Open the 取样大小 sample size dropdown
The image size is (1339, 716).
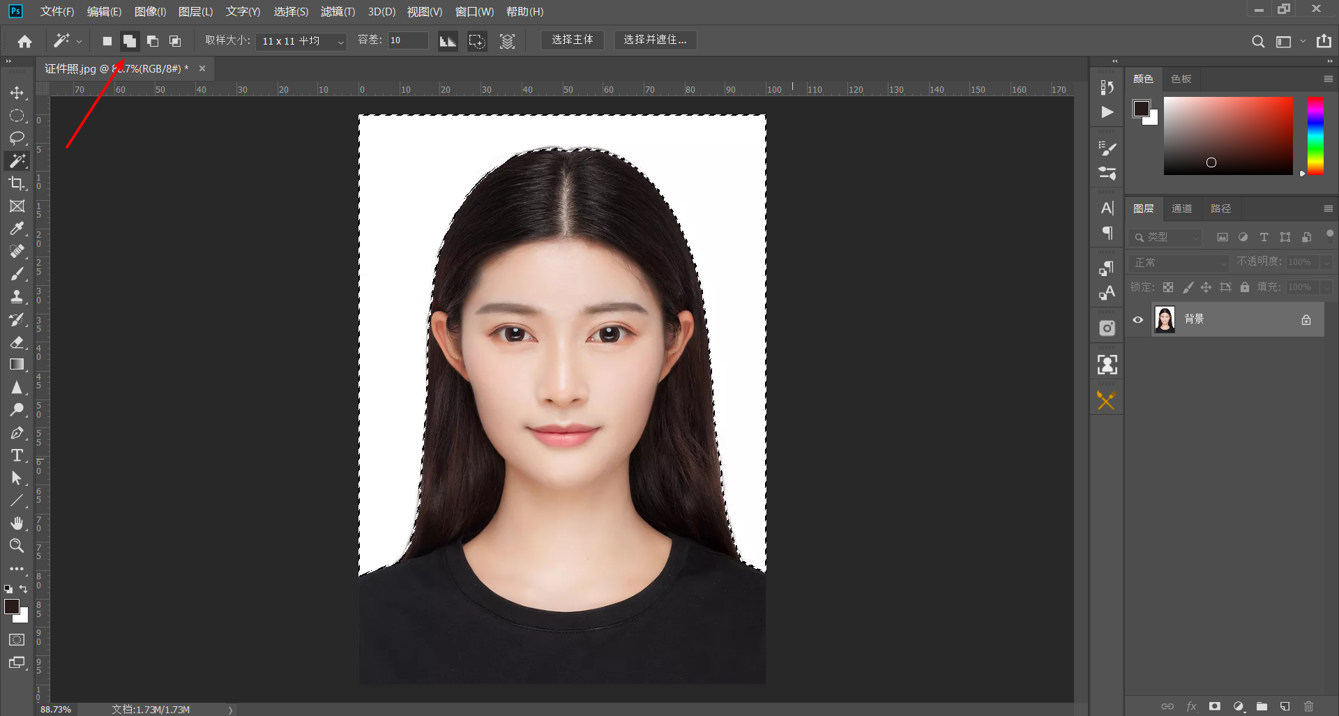pyautogui.click(x=301, y=41)
